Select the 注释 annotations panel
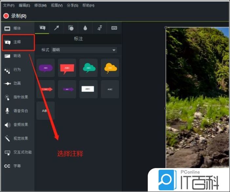The image size is (230, 192). coord(18,42)
